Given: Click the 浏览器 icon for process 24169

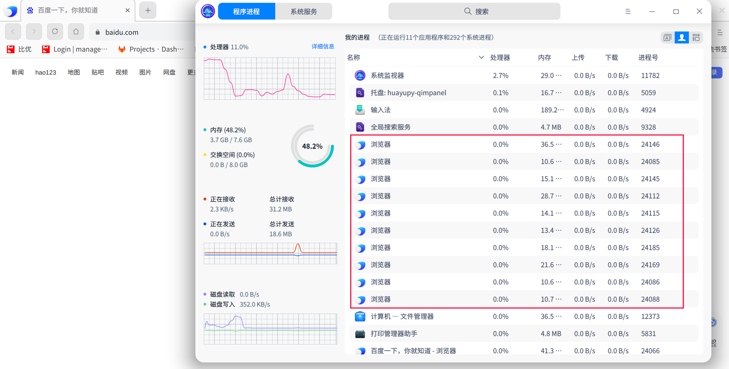Looking at the screenshot, I should [360, 265].
